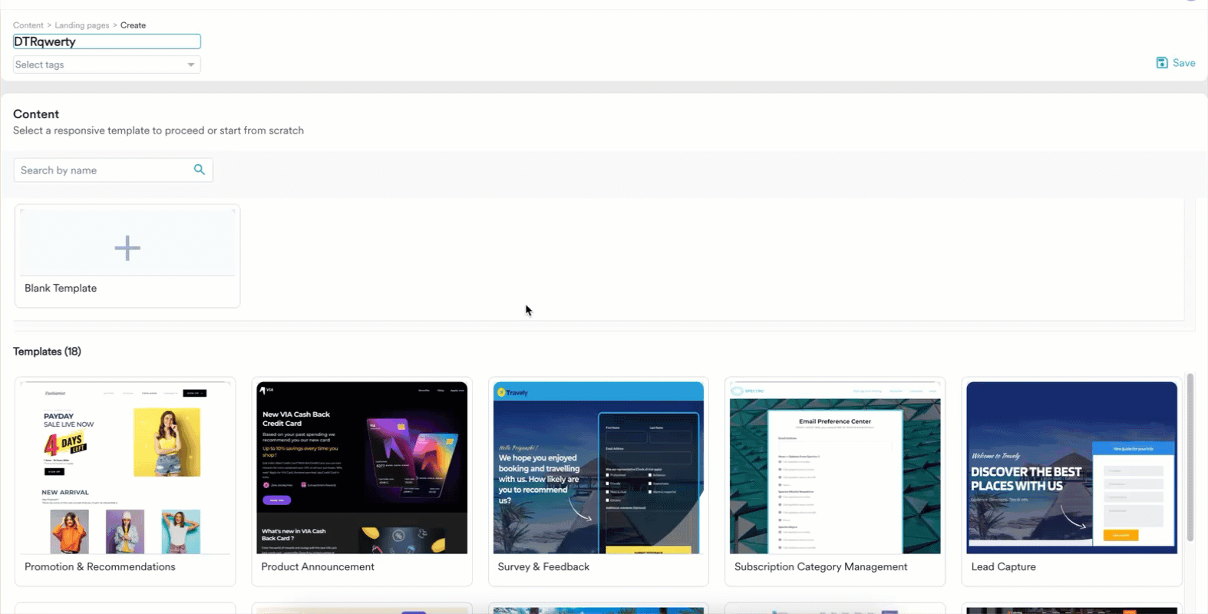
Task: Click the templates list vertical scrollbar
Action: (1190, 457)
